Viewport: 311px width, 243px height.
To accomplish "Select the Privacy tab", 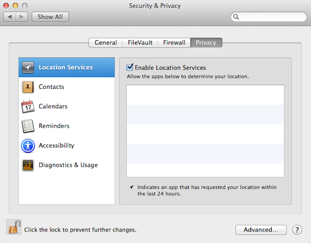I will pos(206,43).
